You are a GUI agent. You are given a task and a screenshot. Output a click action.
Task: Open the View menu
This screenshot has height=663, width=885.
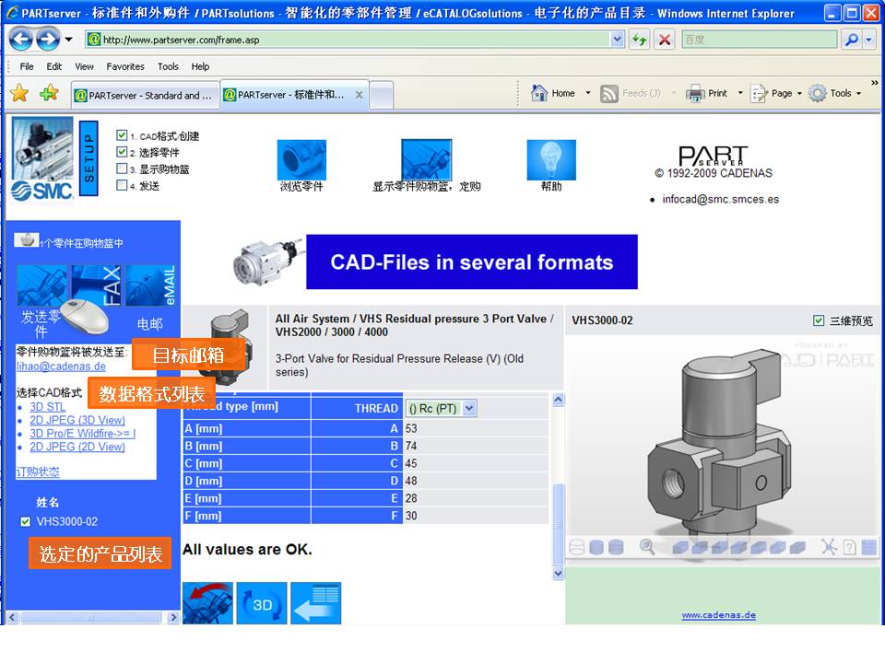click(x=84, y=66)
